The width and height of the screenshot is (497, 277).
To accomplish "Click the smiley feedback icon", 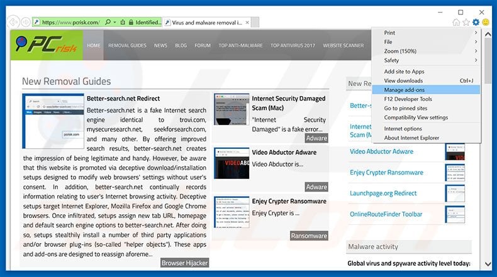I will [x=486, y=22].
